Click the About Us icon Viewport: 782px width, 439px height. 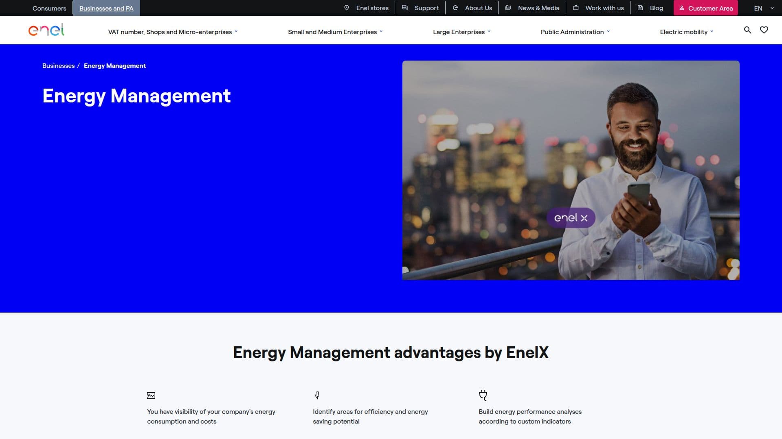coord(455,8)
